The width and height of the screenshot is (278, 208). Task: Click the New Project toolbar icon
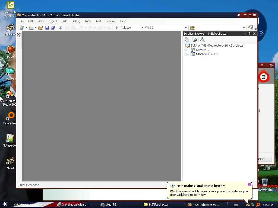point(22,28)
